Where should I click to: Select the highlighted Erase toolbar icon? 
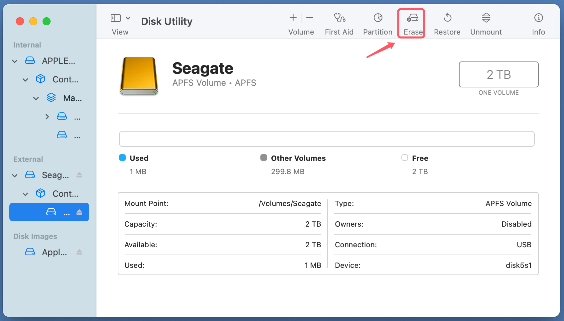[411, 23]
